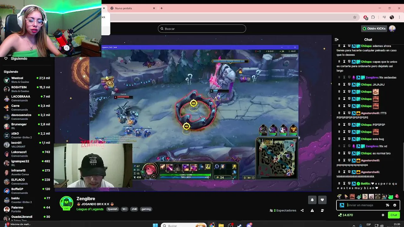Click BotRix username in chat
Image resolution: width=404 pixels, height=227 pixels.
click(365, 183)
